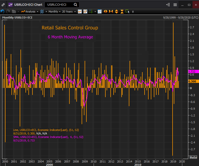The height and width of the screenshot is (166, 199).
Task: Select the chart line style waves icon
Action: pyautogui.click(x=42, y=12)
